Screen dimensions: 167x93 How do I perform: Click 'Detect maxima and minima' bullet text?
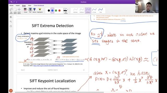52,33
